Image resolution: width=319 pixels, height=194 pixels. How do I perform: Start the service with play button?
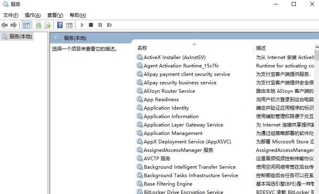click(82, 25)
